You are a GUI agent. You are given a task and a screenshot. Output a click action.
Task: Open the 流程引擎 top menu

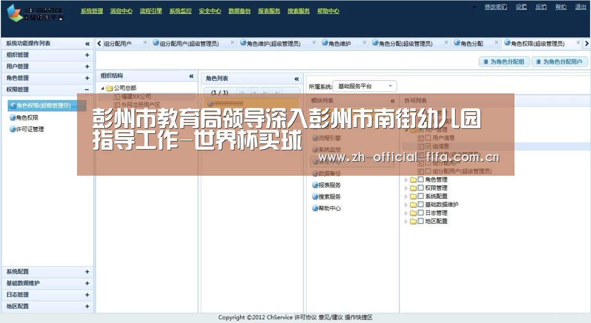(151, 11)
